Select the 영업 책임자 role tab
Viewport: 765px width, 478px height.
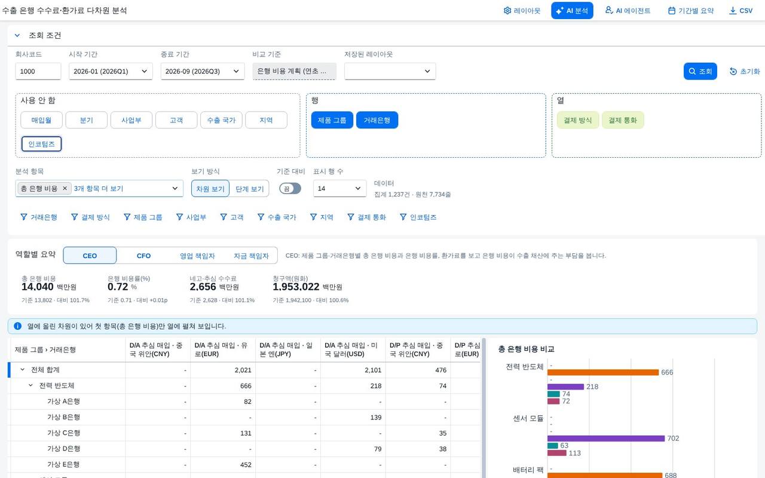click(197, 256)
